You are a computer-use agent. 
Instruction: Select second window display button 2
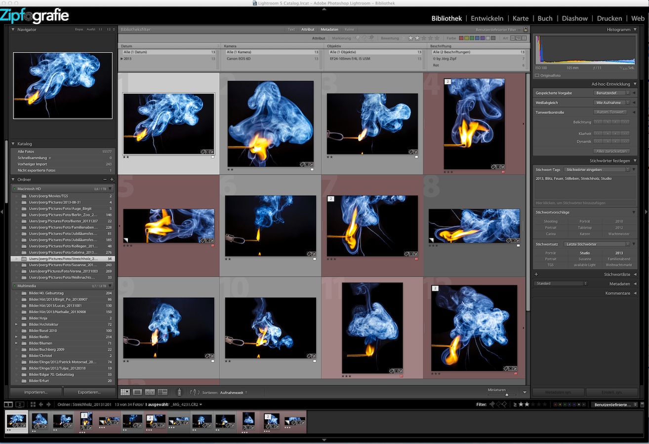point(20,405)
